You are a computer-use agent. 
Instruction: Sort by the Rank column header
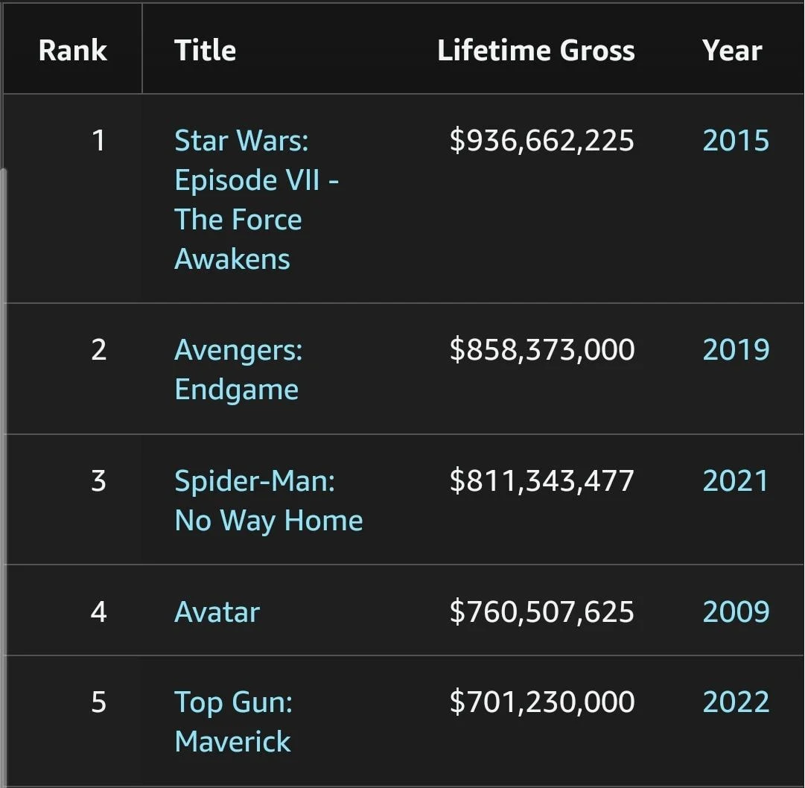tap(72, 51)
